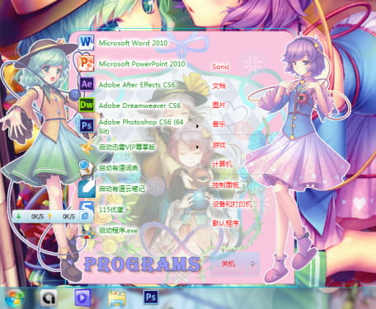This screenshot has width=376, height=309.
Task: Run 启动程序.exe from the list
Action: (x=108, y=231)
